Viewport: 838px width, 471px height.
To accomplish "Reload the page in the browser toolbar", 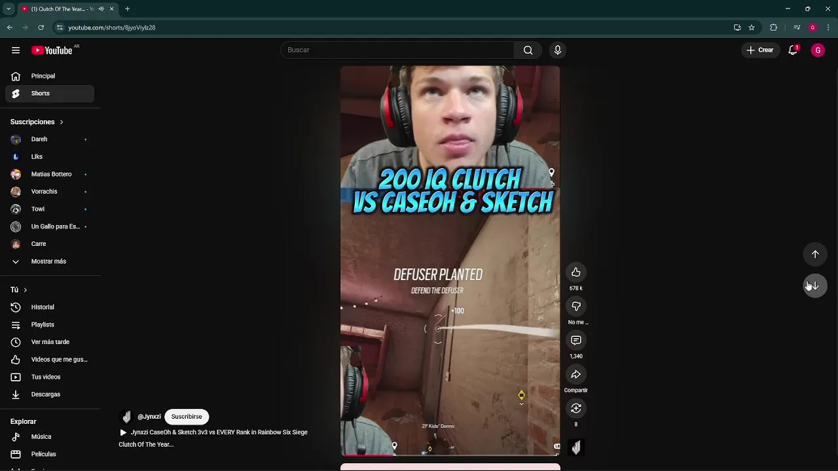I will click(x=41, y=27).
